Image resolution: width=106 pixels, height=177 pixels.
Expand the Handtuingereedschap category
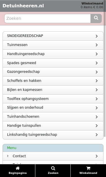pyautogui.click(x=53, y=54)
